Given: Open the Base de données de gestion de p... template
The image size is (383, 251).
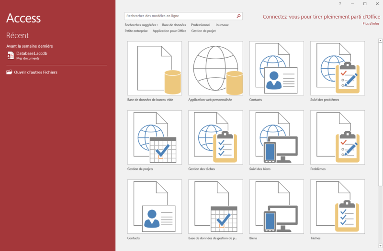Looking at the screenshot, I should (x=215, y=207).
